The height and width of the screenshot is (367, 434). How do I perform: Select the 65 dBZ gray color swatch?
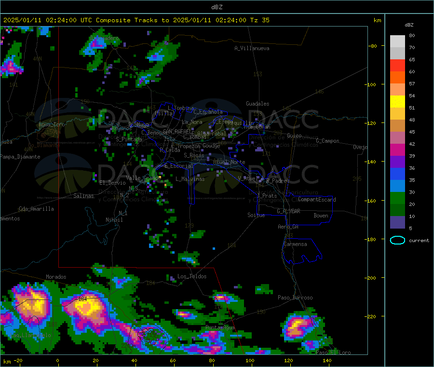(397, 54)
